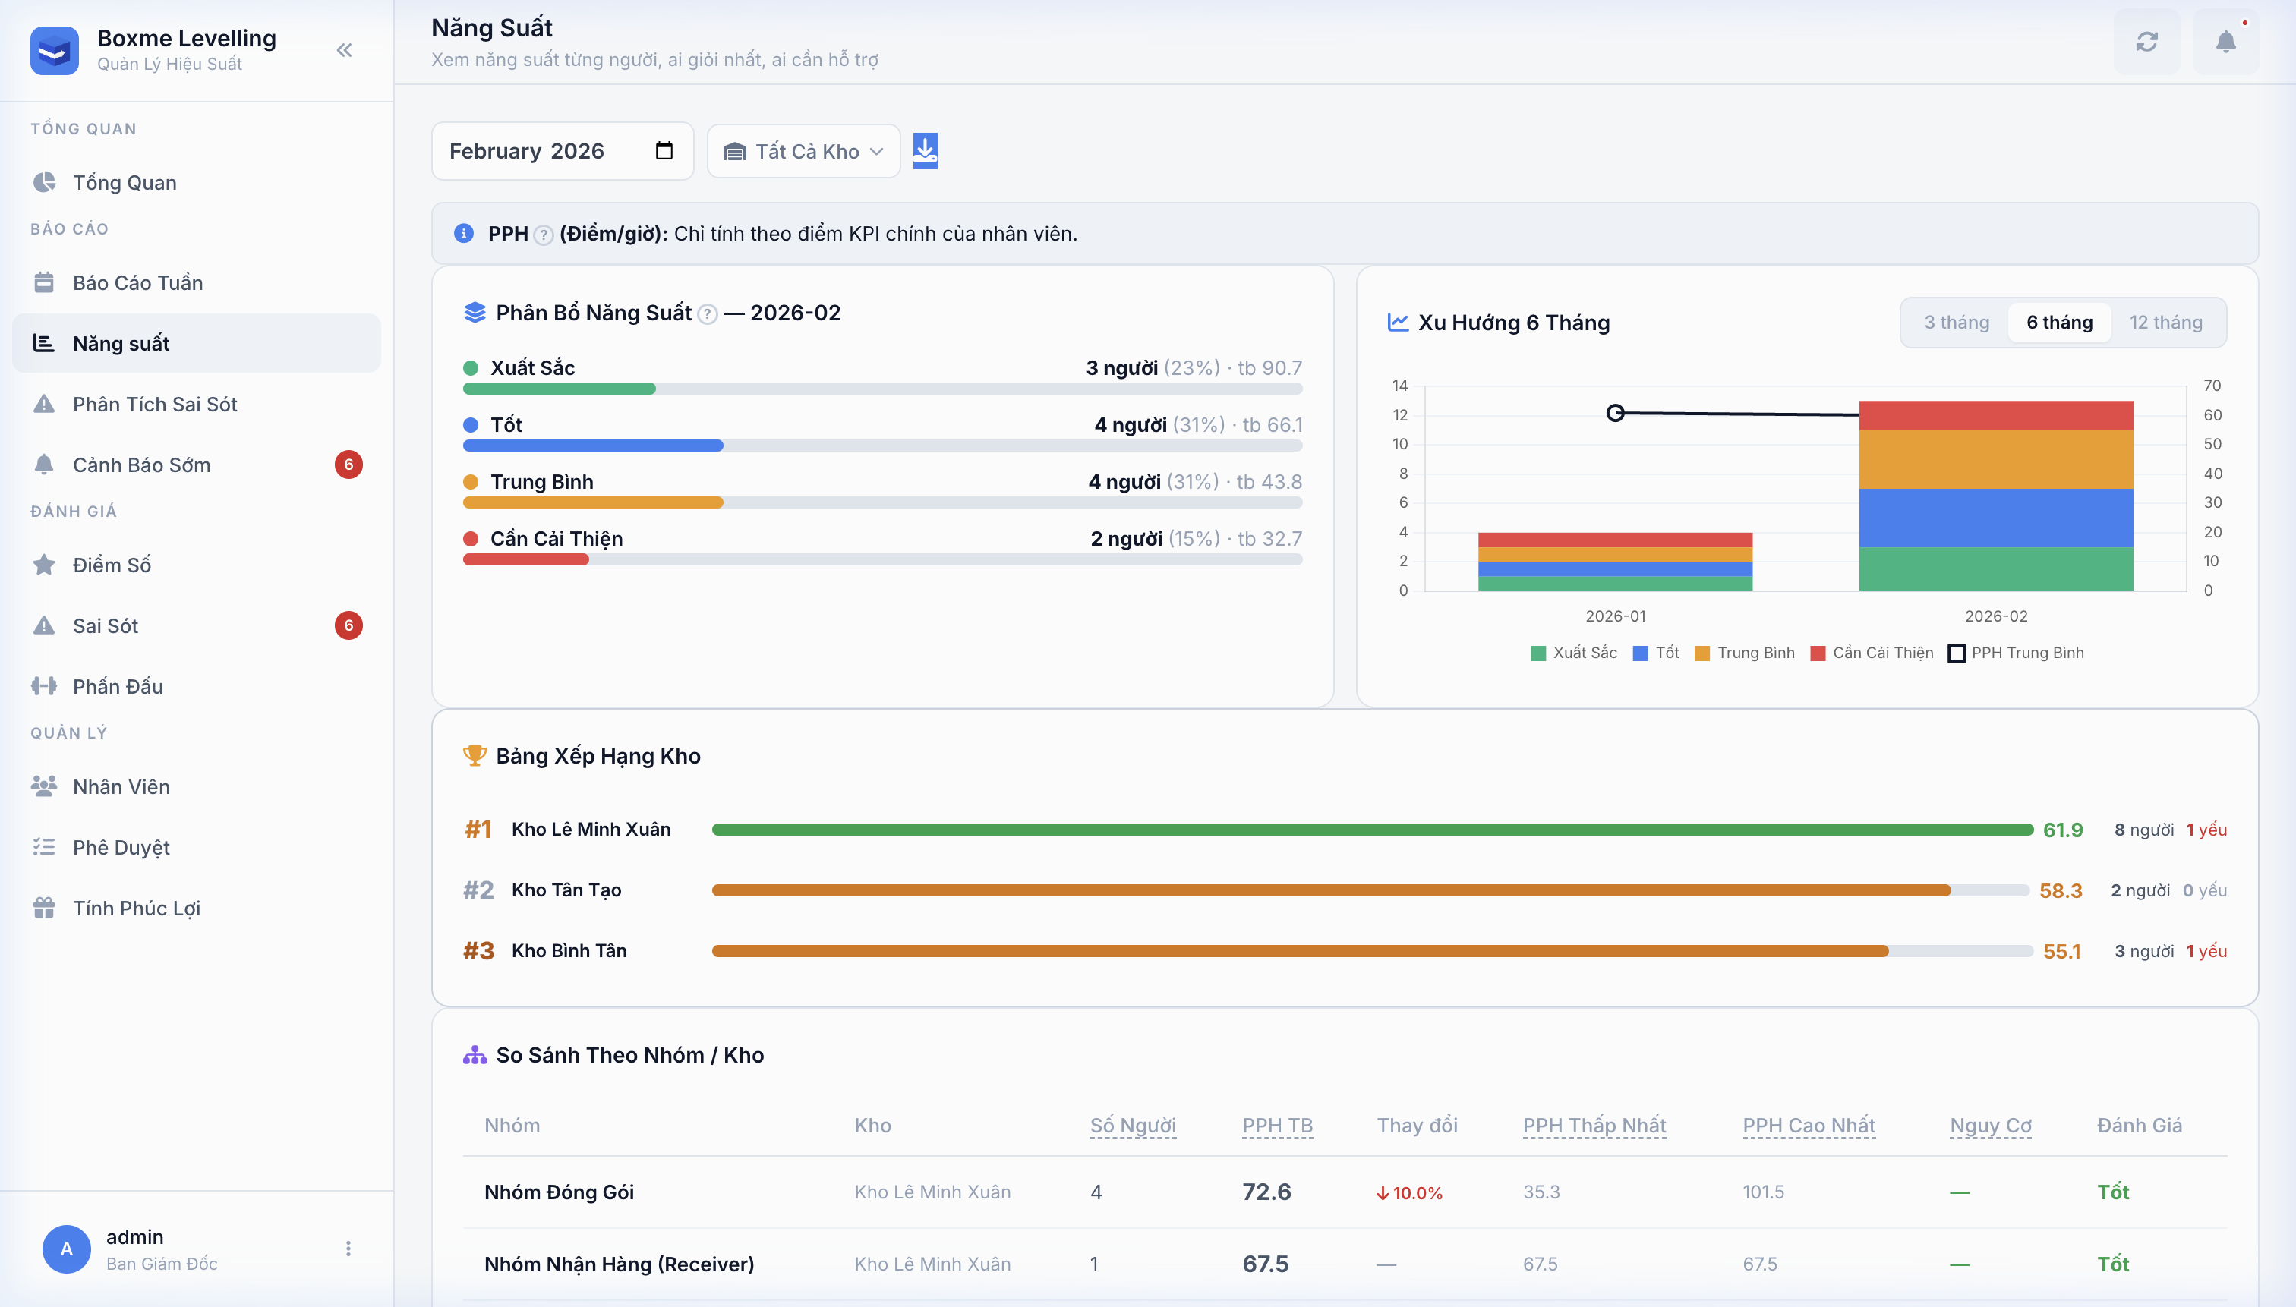Screen dimensions: 2296x1307
Task: Toggle PPH Trung Bình line in legend
Action: point(2016,653)
